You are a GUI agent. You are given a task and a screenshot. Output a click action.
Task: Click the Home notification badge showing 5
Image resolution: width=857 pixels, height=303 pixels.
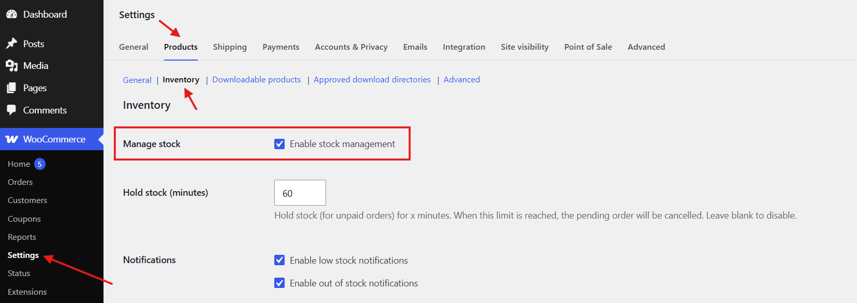40,164
